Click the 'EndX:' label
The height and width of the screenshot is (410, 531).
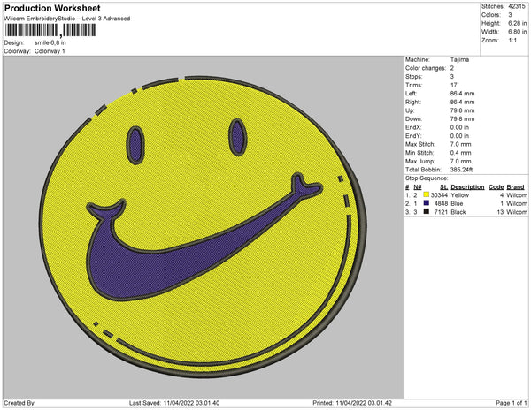pos(413,127)
